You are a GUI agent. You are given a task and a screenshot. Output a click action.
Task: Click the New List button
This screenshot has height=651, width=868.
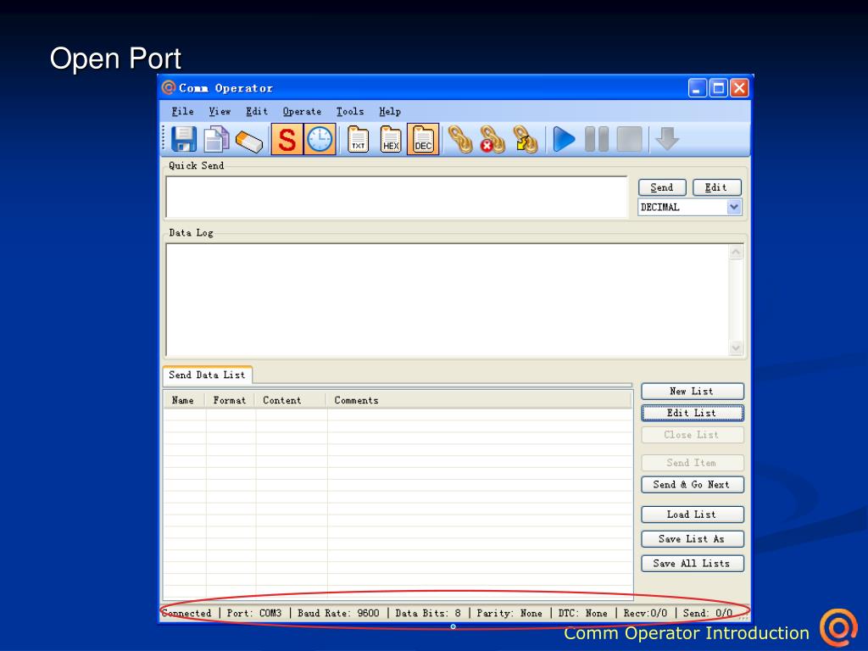click(692, 391)
